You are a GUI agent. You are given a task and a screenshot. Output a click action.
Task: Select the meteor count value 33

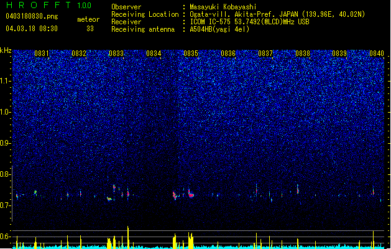point(90,29)
